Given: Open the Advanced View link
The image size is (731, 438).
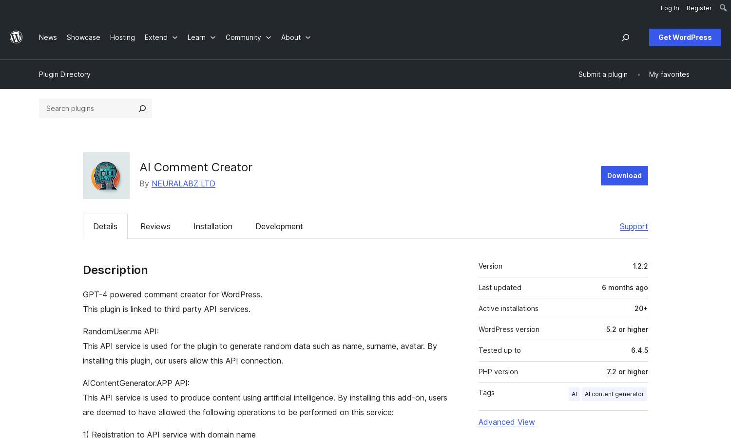Looking at the screenshot, I should click(x=507, y=422).
